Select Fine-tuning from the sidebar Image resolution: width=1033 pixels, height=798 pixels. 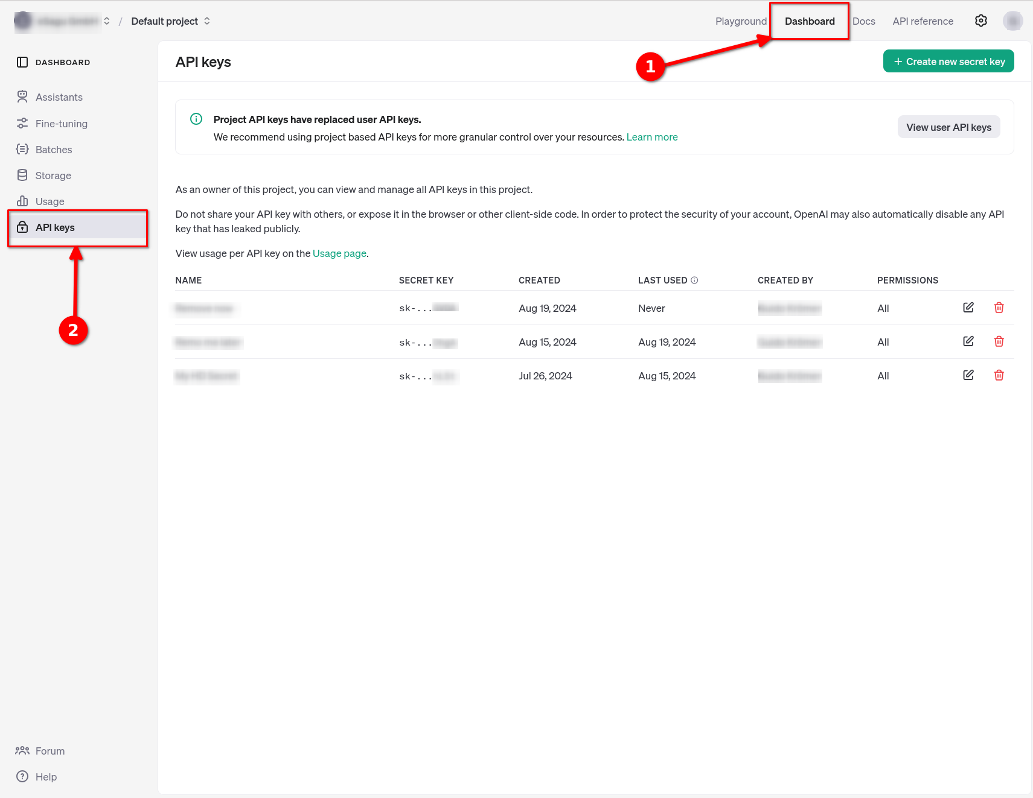(x=61, y=124)
